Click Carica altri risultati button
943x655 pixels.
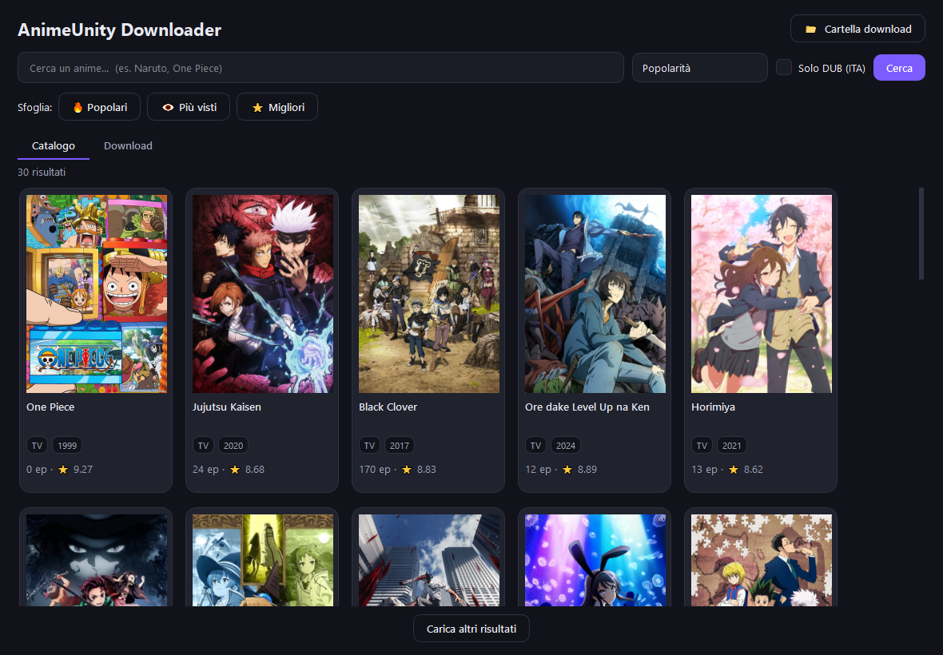(x=471, y=629)
